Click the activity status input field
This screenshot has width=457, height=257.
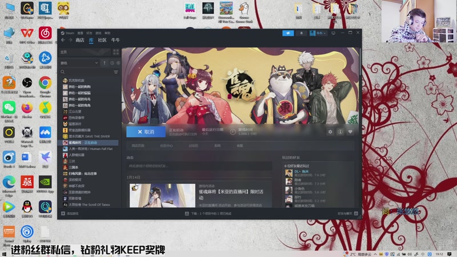pyautogui.click(x=199, y=166)
